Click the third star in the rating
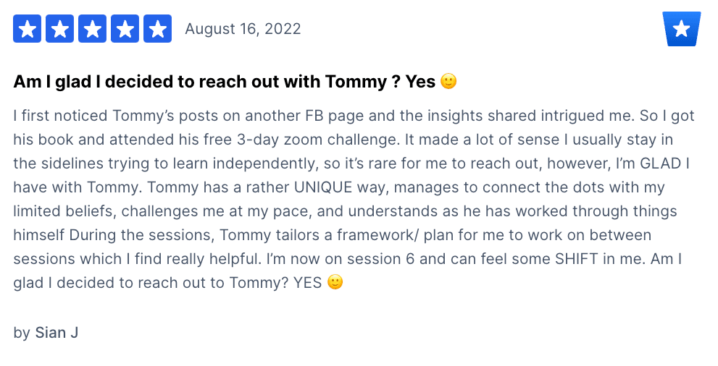The height and width of the screenshot is (366, 718). coord(93,29)
